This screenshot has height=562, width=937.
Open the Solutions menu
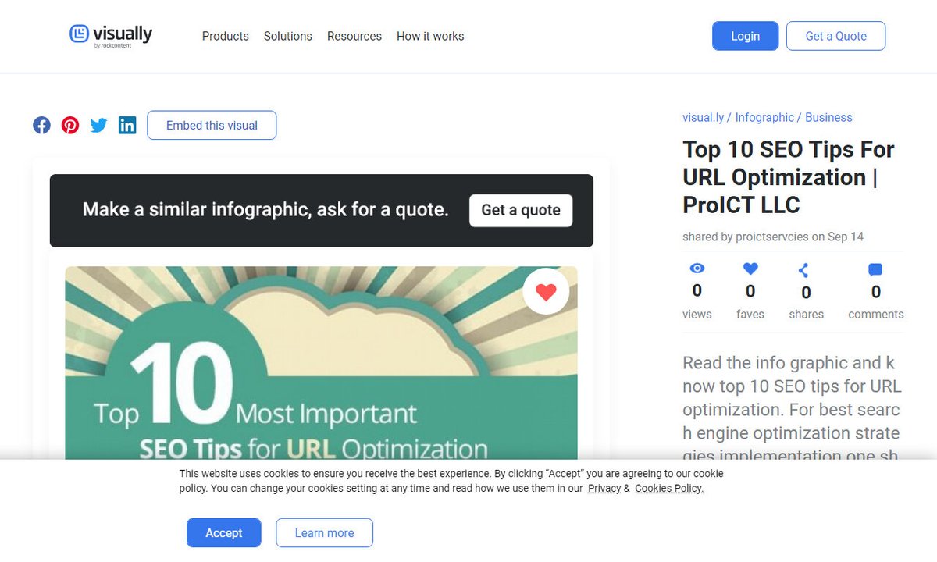click(x=288, y=36)
